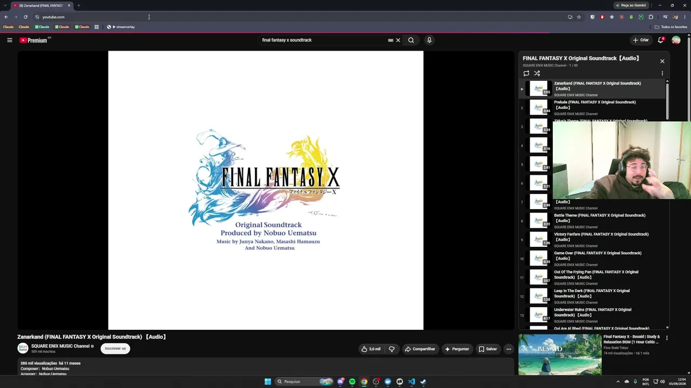Reload the YouTube page
Image resolution: width=691 pixels, height=388 pixels.
25,17
